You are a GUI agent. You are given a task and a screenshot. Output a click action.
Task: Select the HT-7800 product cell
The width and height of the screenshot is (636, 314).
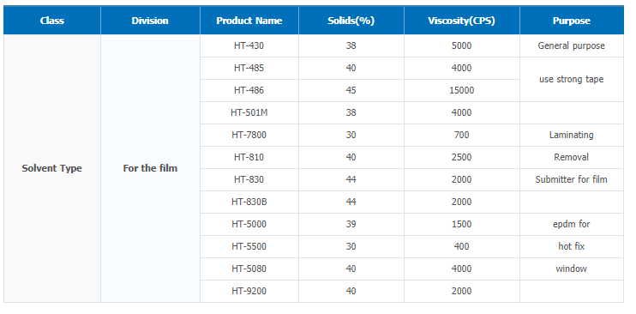pos(249,135)
